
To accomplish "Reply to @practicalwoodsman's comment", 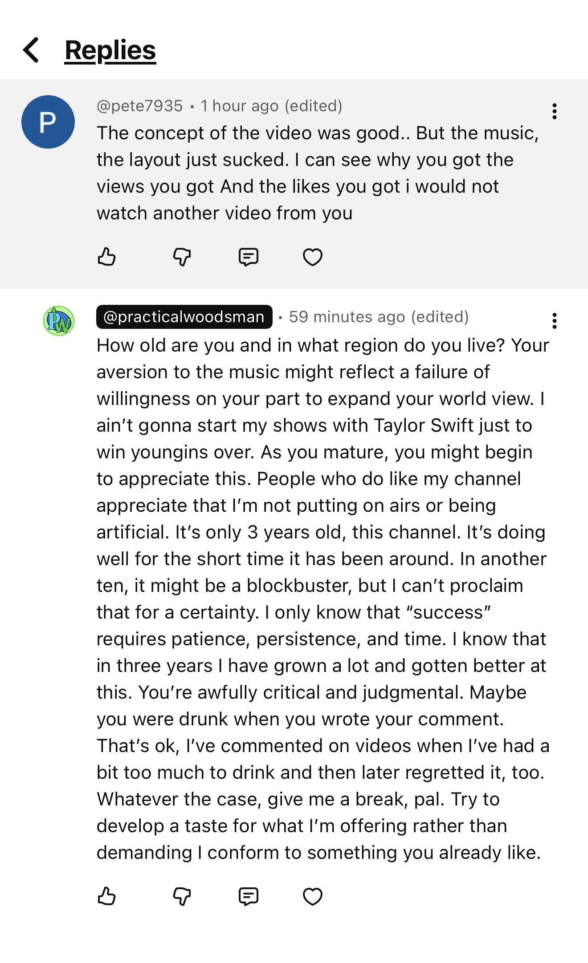I will 248,896.
